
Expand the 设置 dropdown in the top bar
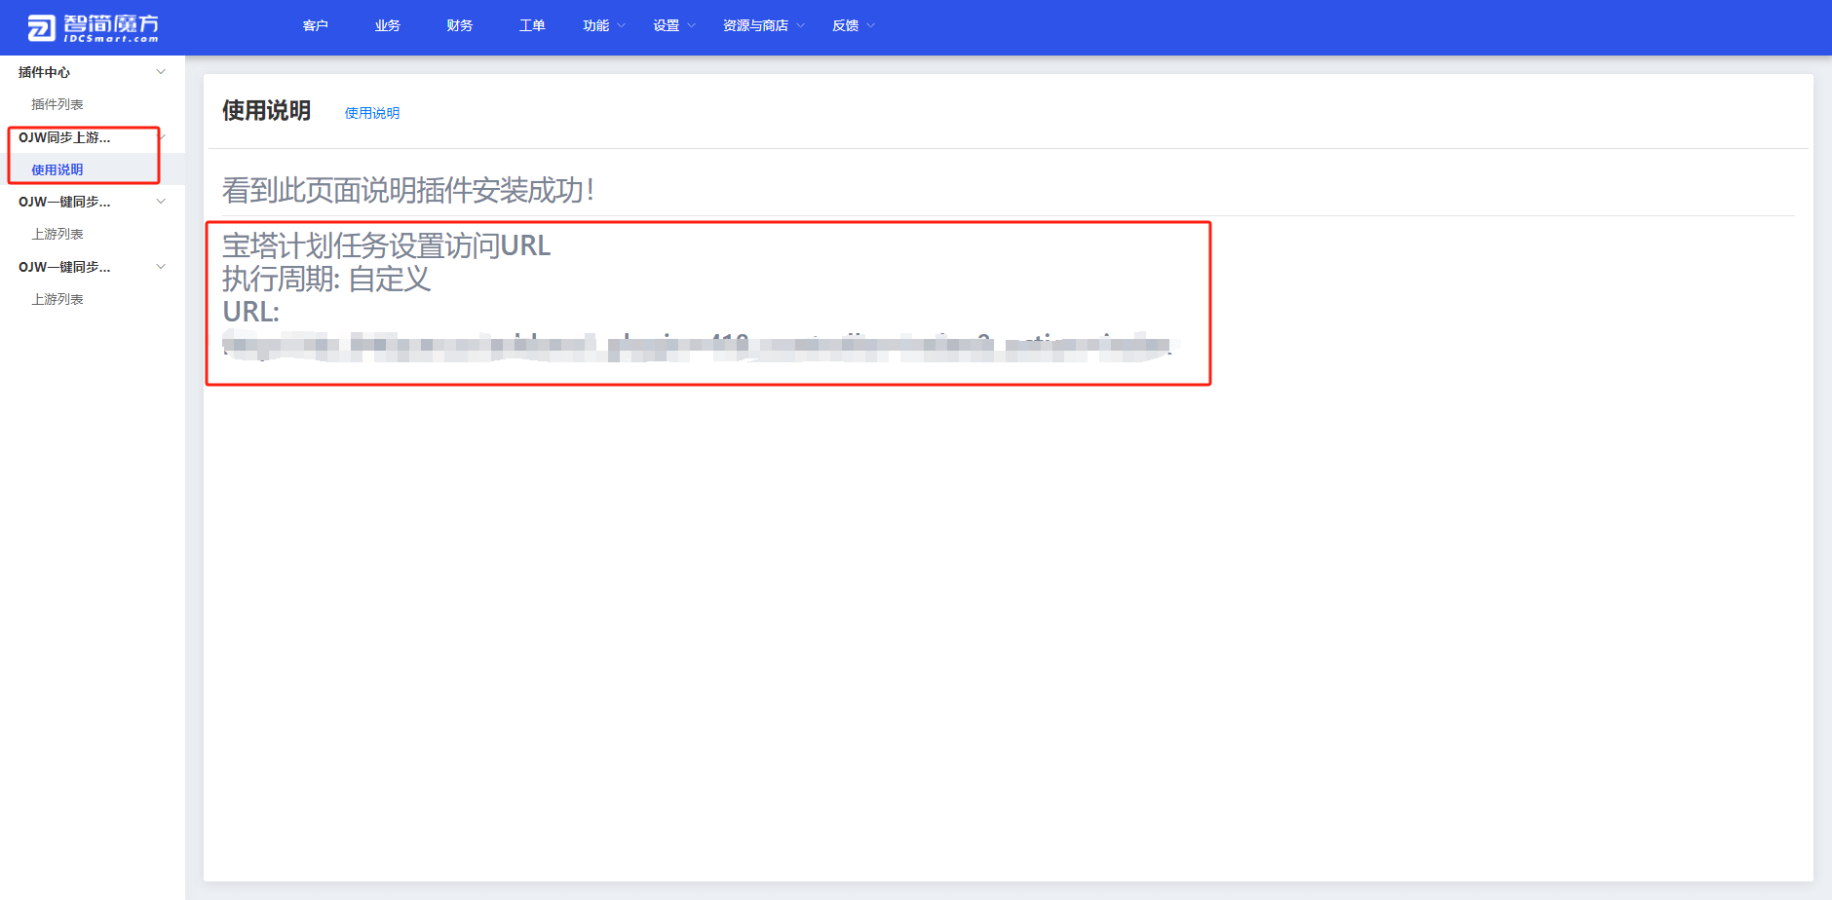click(x=667, y=26)
